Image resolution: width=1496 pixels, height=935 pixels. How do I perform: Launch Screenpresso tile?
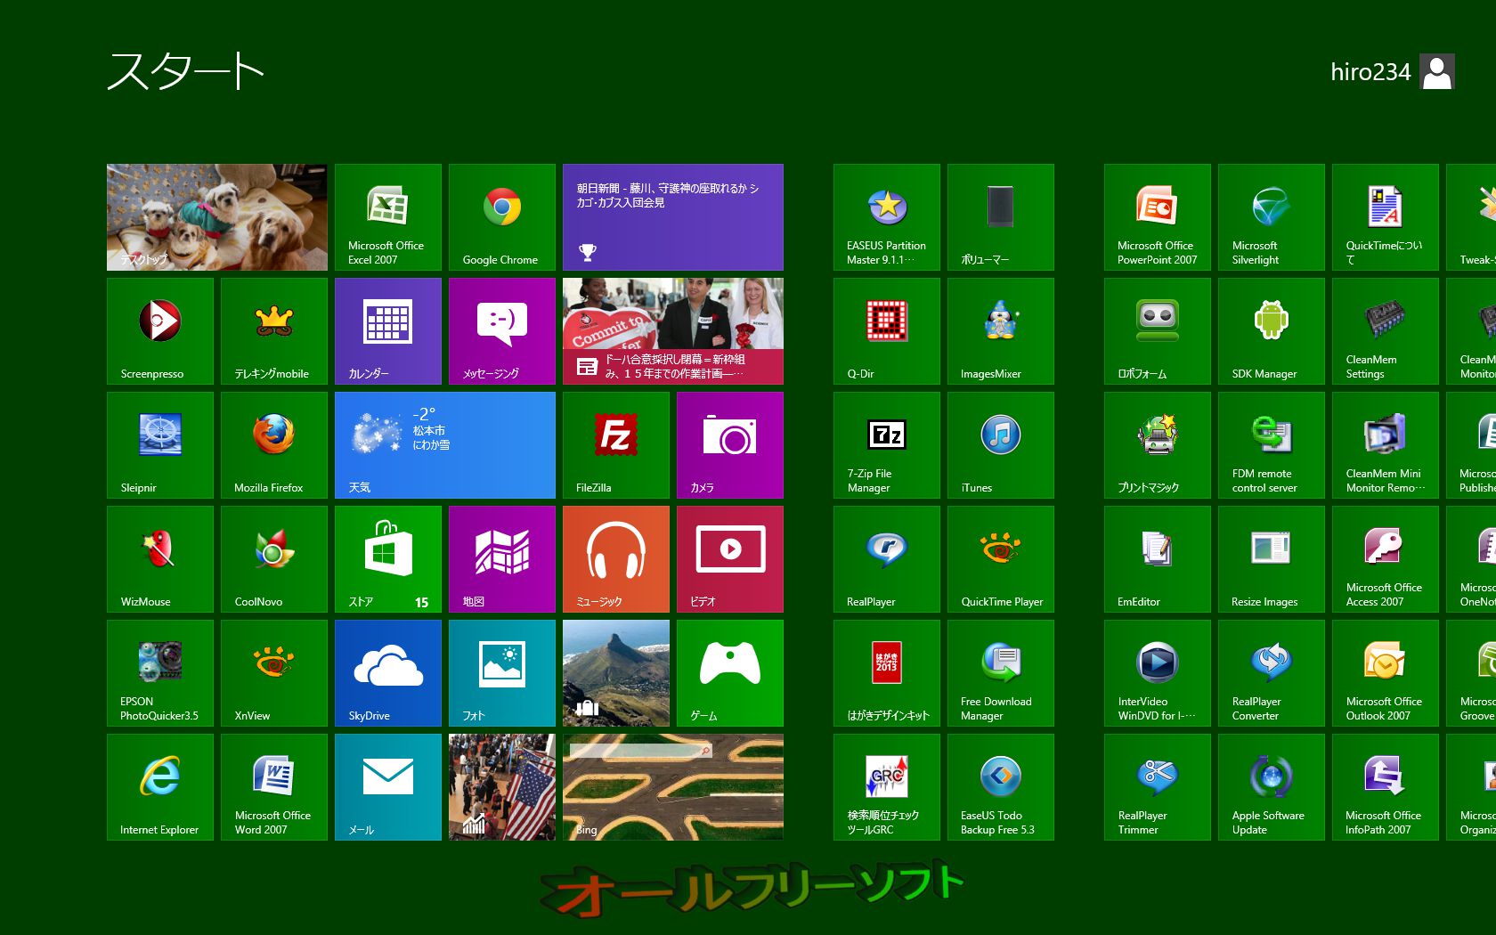(x=160, y=331)
